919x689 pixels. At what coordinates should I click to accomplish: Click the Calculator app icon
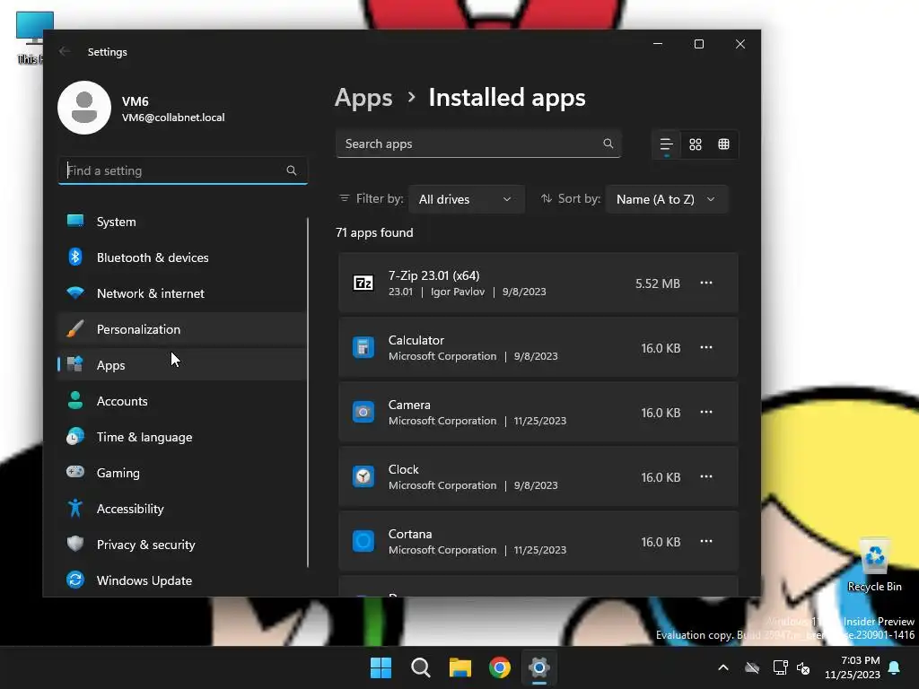pyautogui.click(x=363, y=347)
